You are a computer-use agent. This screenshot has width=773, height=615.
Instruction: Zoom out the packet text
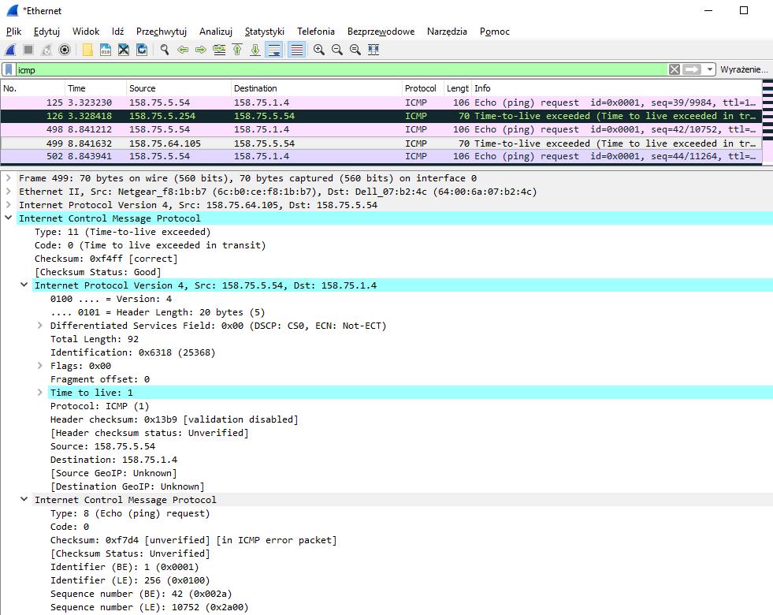click(x=337, y=50)
